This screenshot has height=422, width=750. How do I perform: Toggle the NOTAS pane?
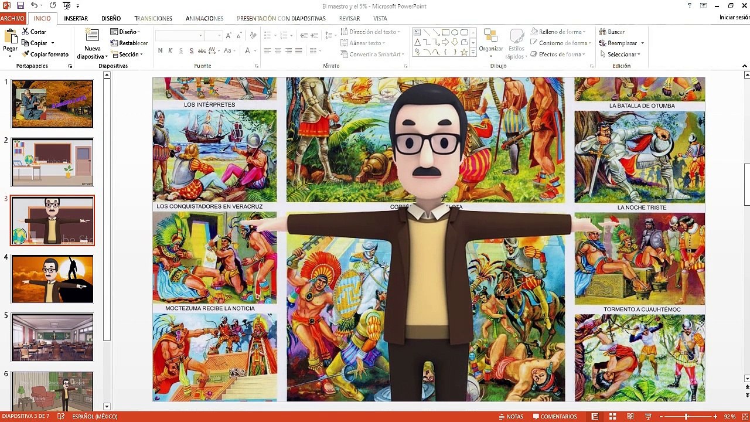tap(510, 417)
